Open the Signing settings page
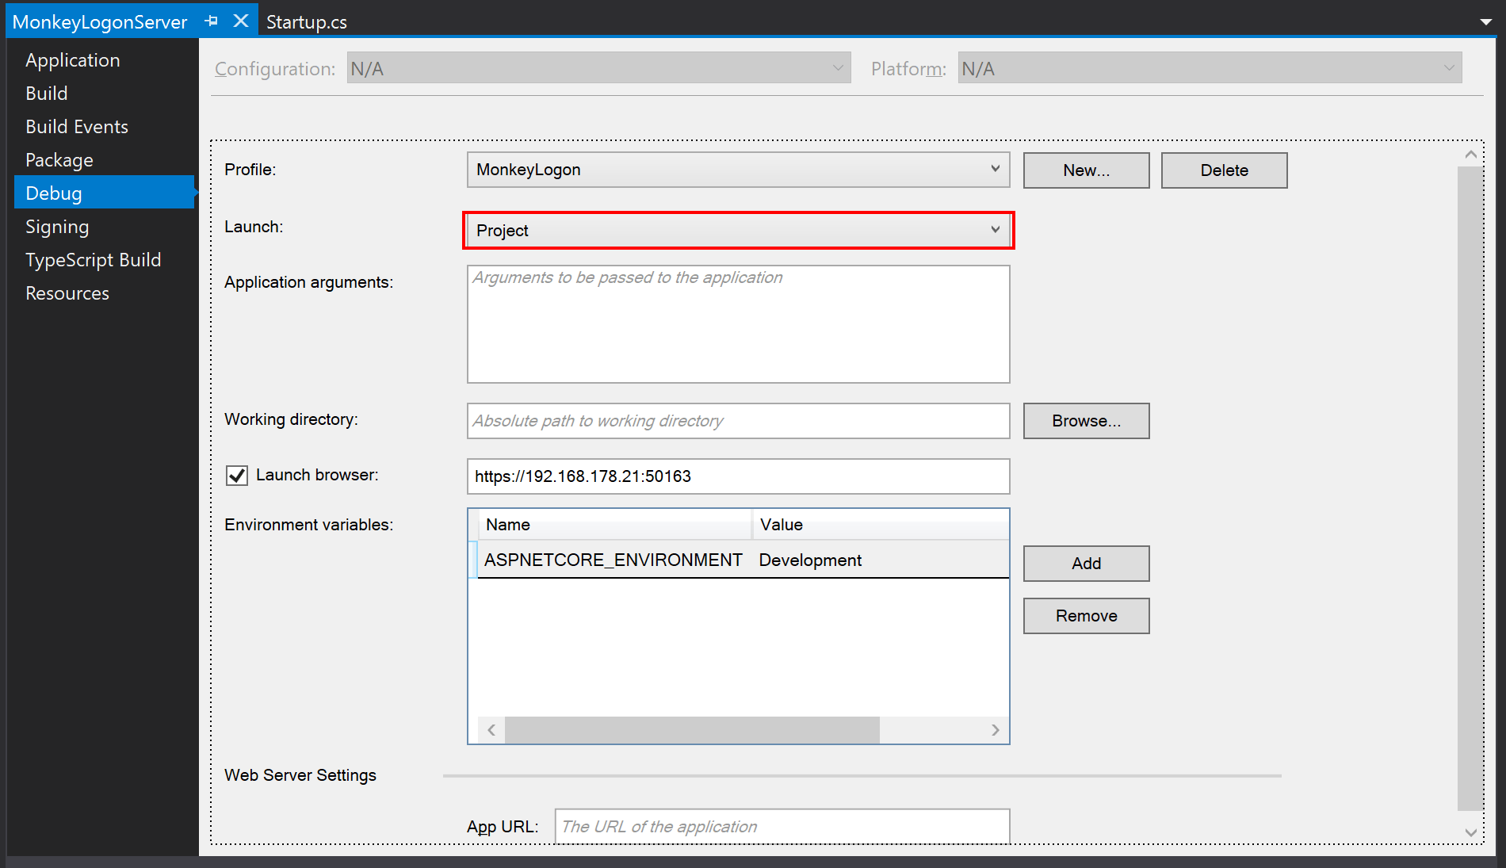 [x=57, y=227]
